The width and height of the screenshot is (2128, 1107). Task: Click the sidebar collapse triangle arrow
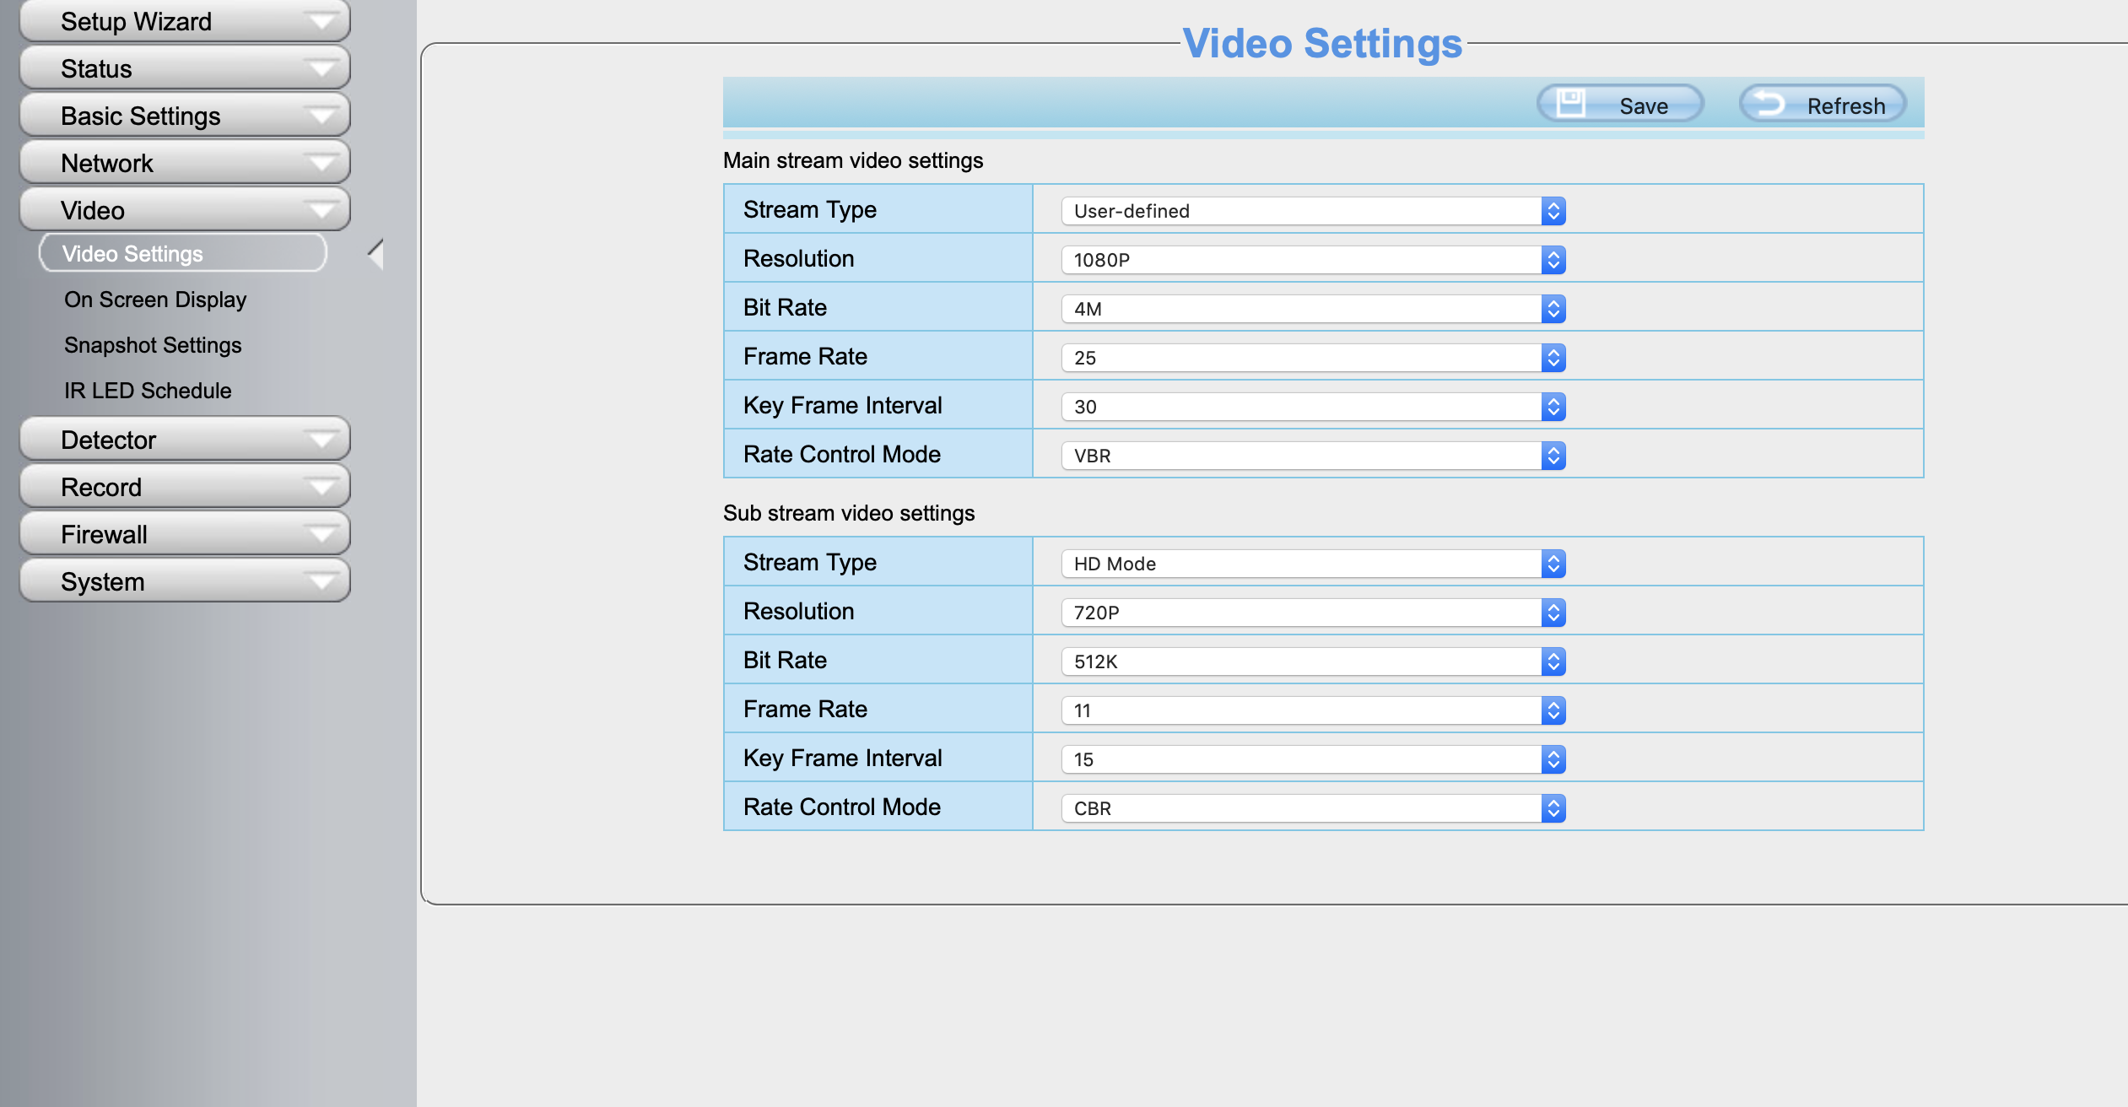[x=376, y=254]
